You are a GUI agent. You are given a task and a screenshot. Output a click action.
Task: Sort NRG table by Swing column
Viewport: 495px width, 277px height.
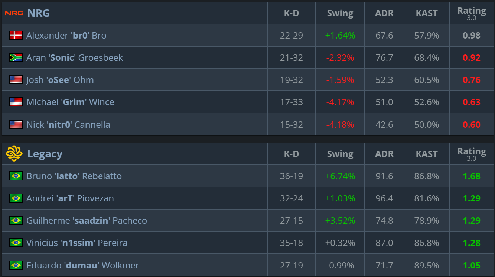340,13
